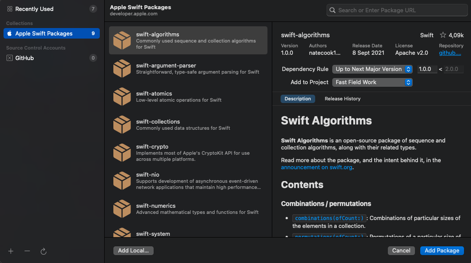The image size is (471, 263).
Task: Click the Apple Swift Packages count badge 9
Action: (x=93, y=33)
